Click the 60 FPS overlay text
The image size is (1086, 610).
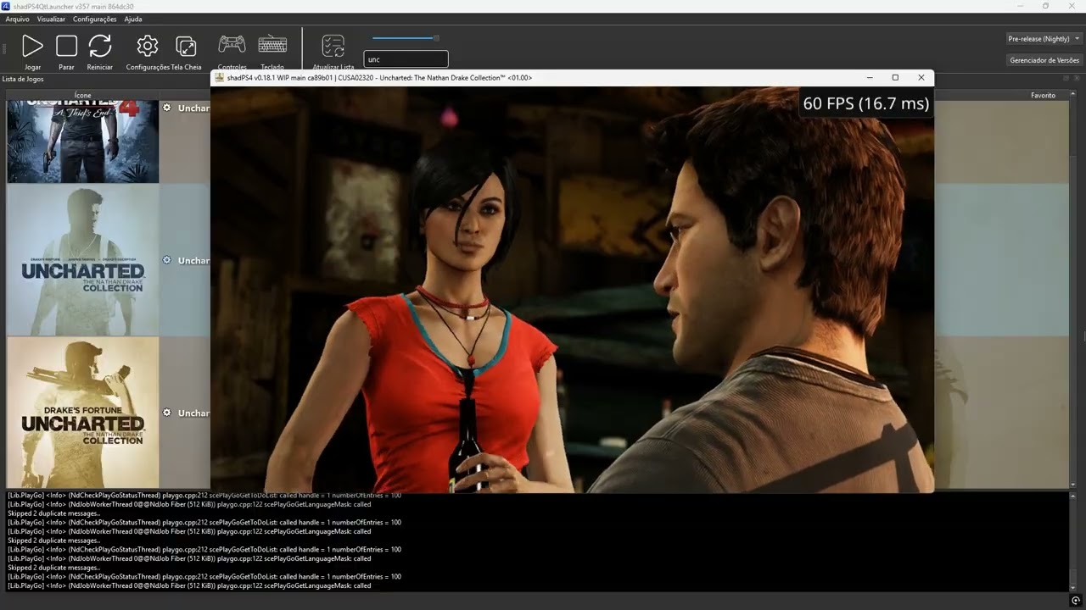865,103
